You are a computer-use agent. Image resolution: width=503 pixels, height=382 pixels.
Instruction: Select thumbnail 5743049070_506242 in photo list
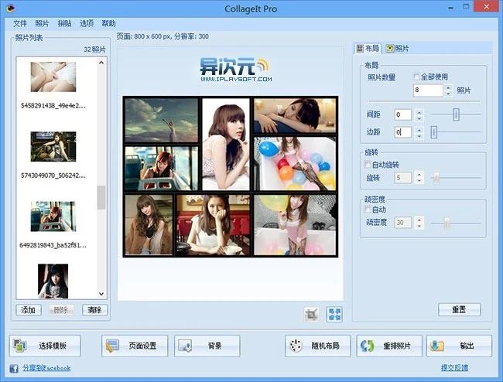coord(53,146)
